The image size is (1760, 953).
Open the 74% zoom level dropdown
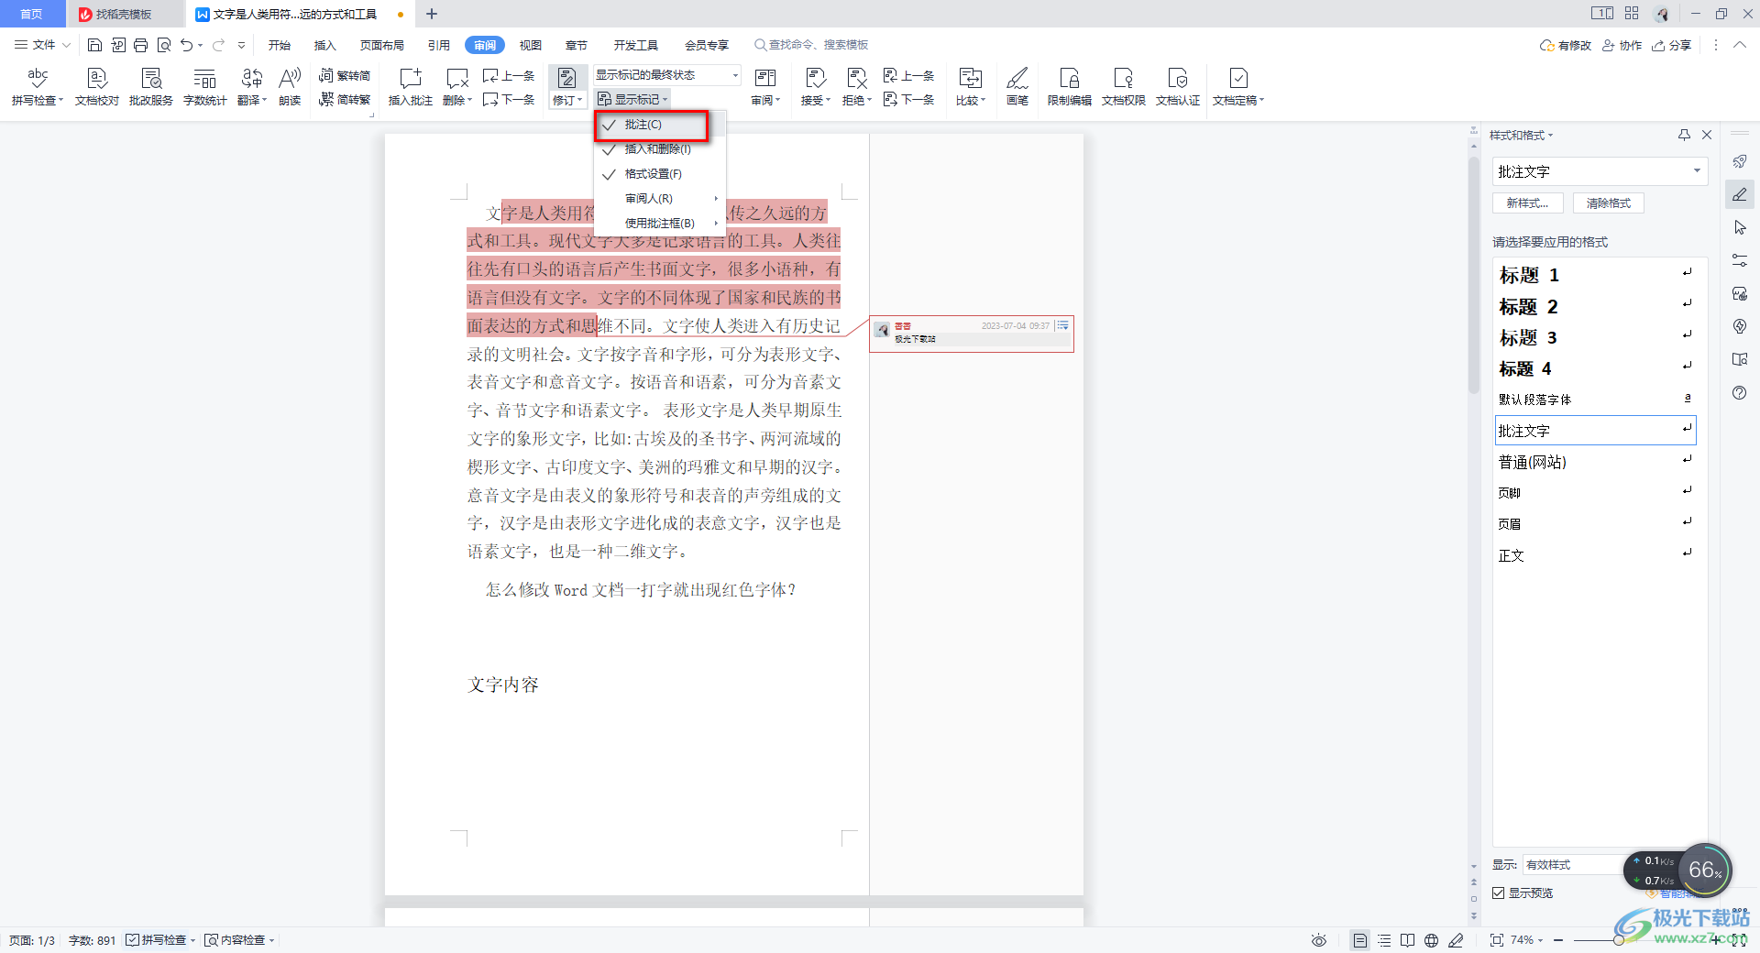1527,940
